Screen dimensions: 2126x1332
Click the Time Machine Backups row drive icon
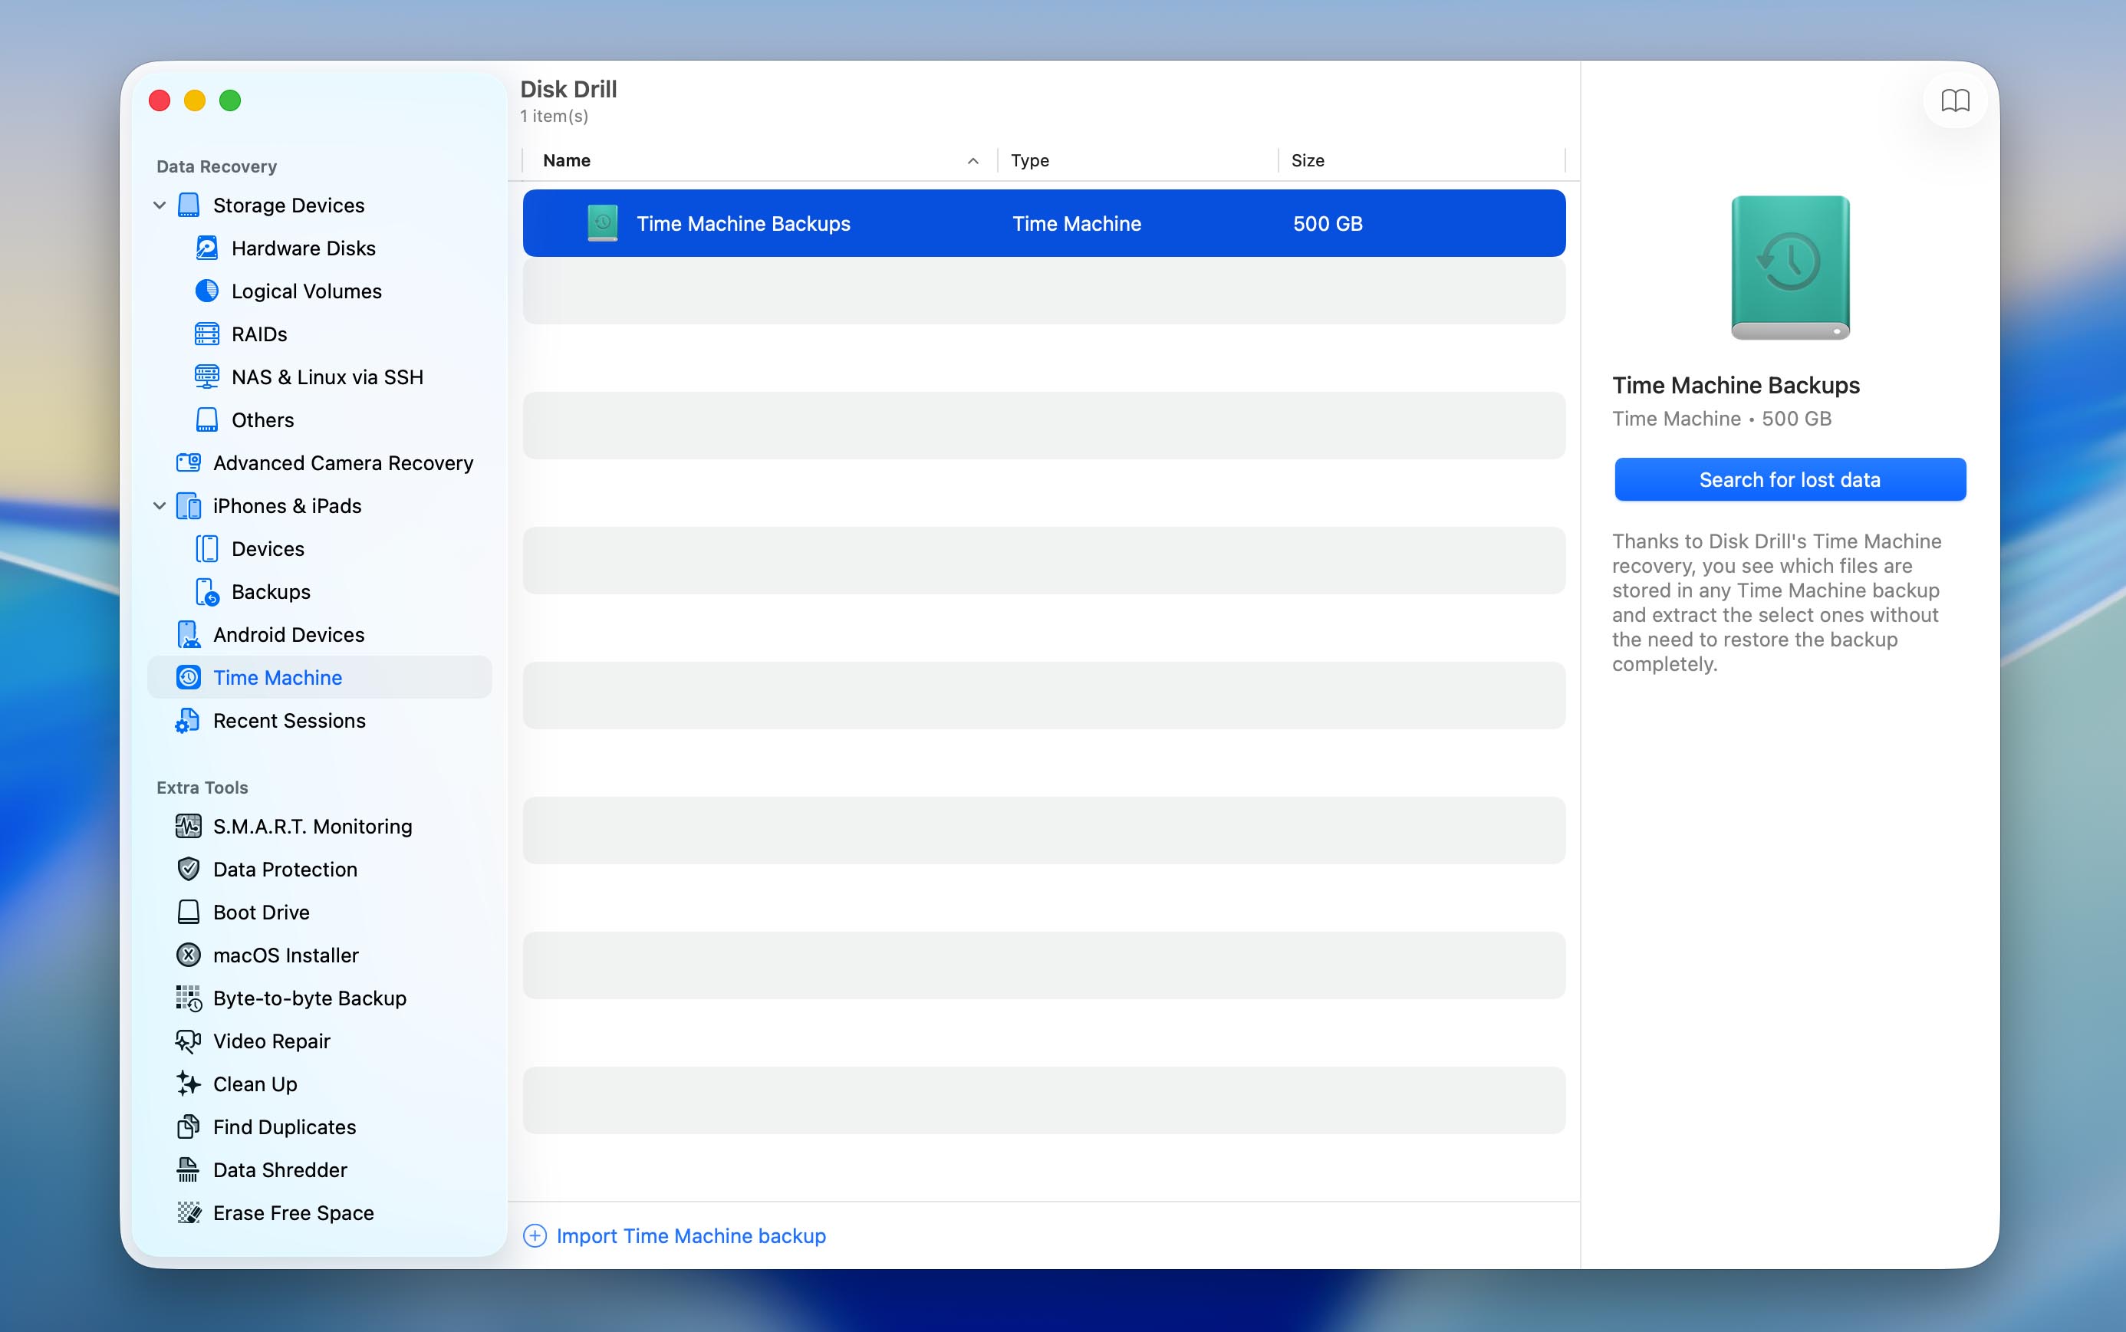[x=603, y=224]
